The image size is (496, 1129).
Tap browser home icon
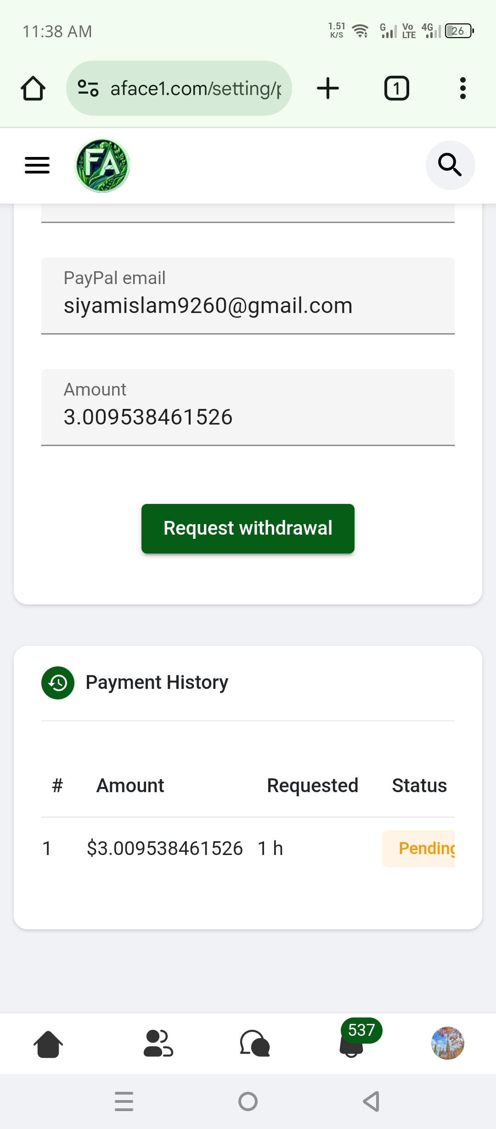click(x=33, y=88)
